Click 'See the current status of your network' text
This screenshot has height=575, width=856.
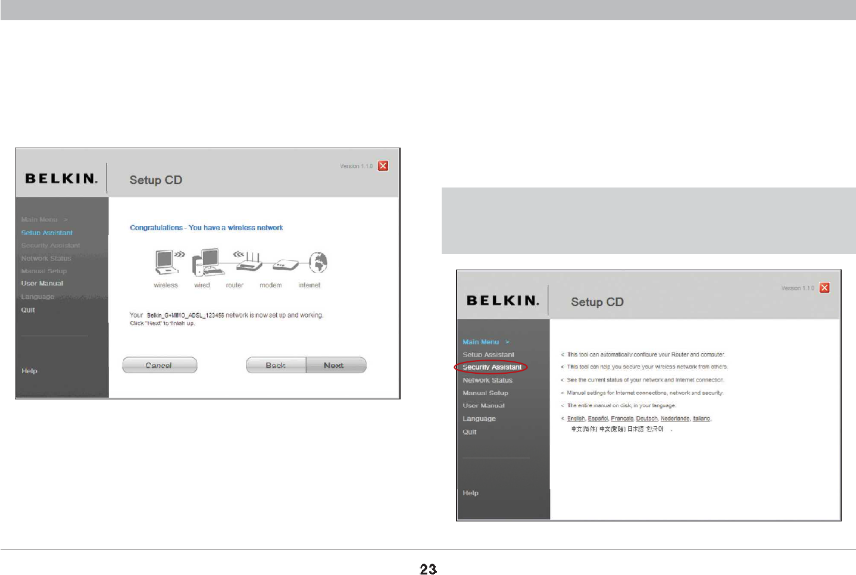click(645, 380)
